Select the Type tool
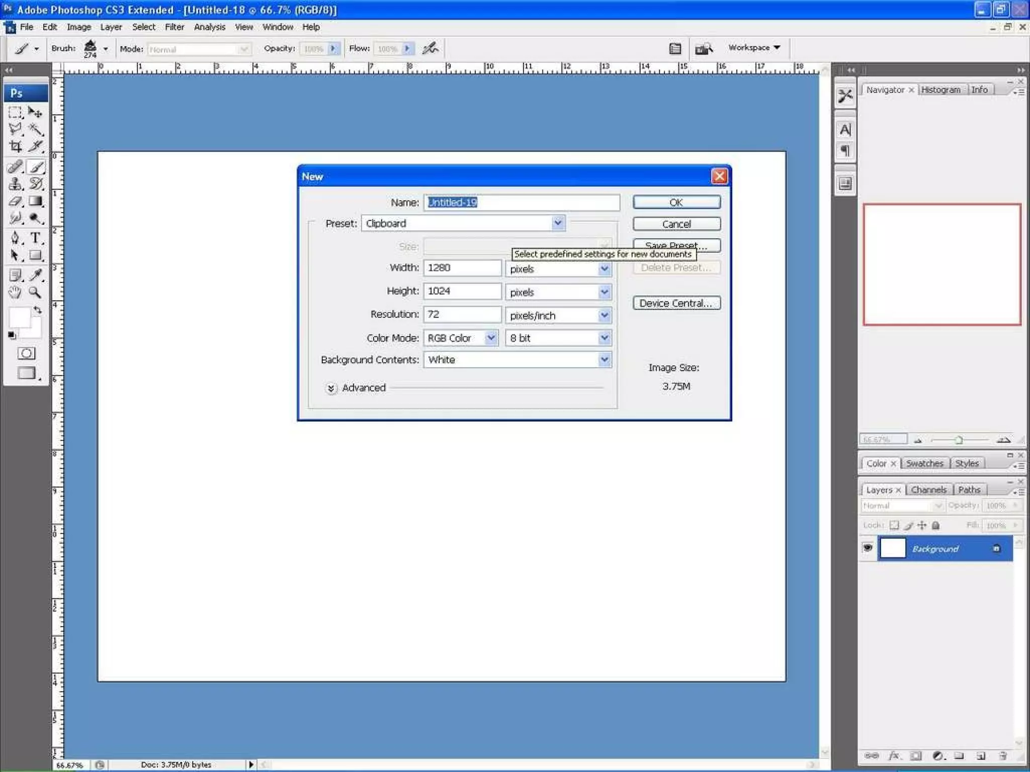This screenshot has width=1030, height=772. (x=35, y=238)
